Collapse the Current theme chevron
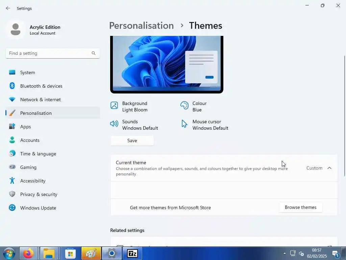This screenshot has height=260, width=346. point(329,168)
